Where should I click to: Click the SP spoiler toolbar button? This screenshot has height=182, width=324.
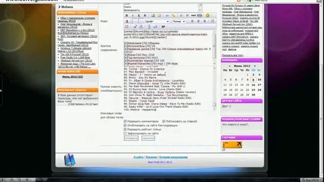[163, 27]
